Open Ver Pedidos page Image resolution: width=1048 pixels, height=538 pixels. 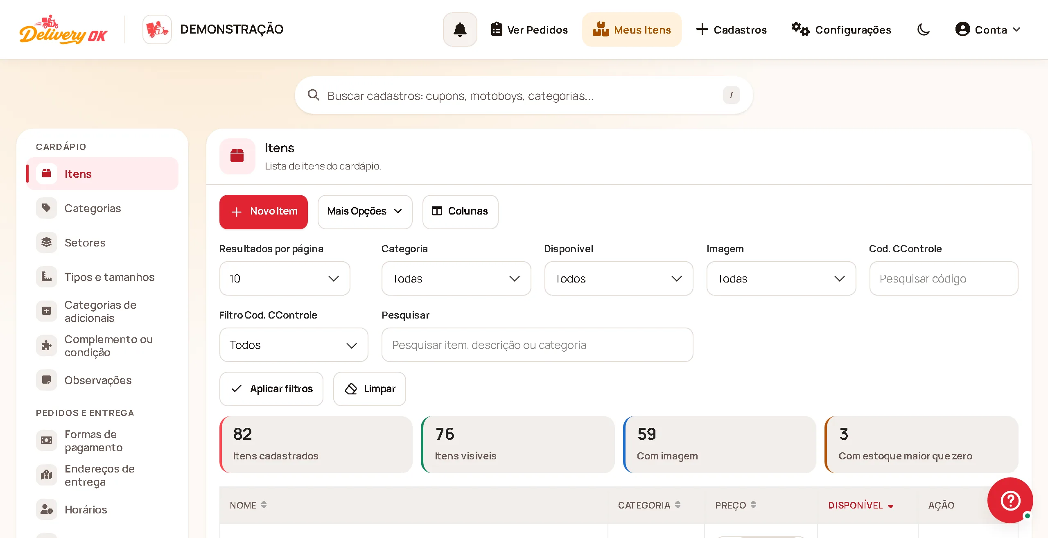tap(529, 29)
